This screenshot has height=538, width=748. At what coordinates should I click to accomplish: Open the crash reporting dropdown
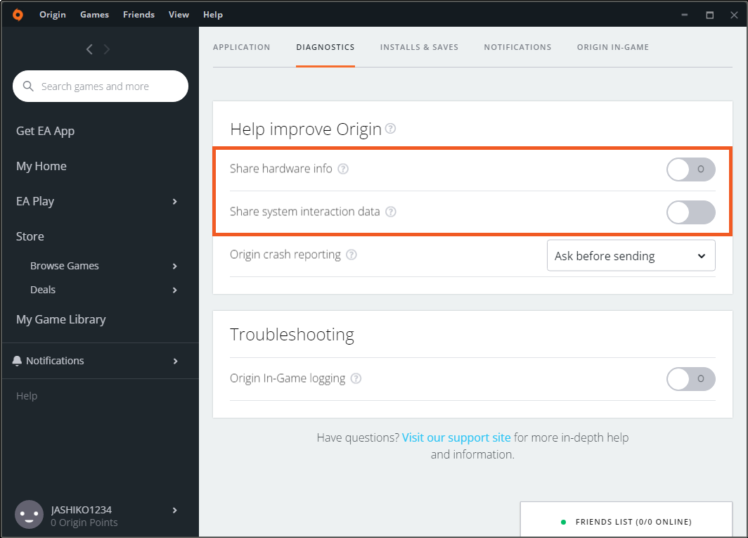631,255
